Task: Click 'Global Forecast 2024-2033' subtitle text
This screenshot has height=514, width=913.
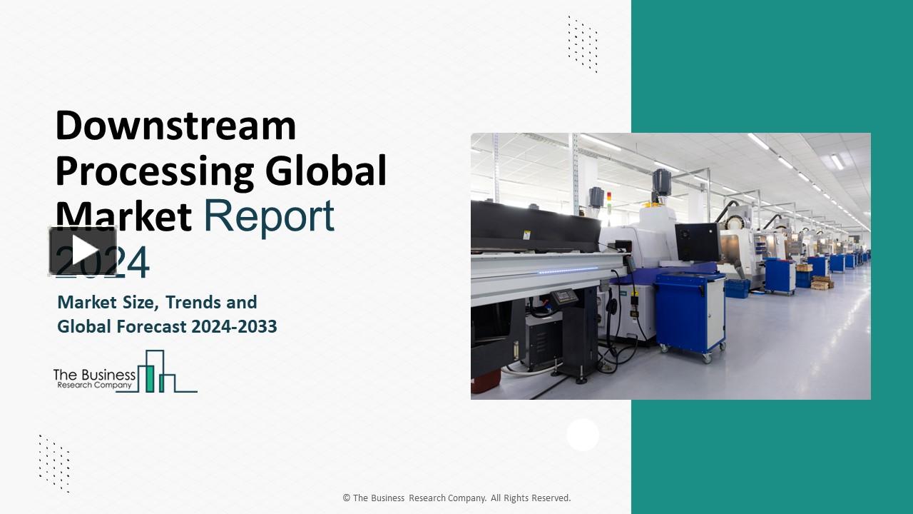Action: point(168,326)
